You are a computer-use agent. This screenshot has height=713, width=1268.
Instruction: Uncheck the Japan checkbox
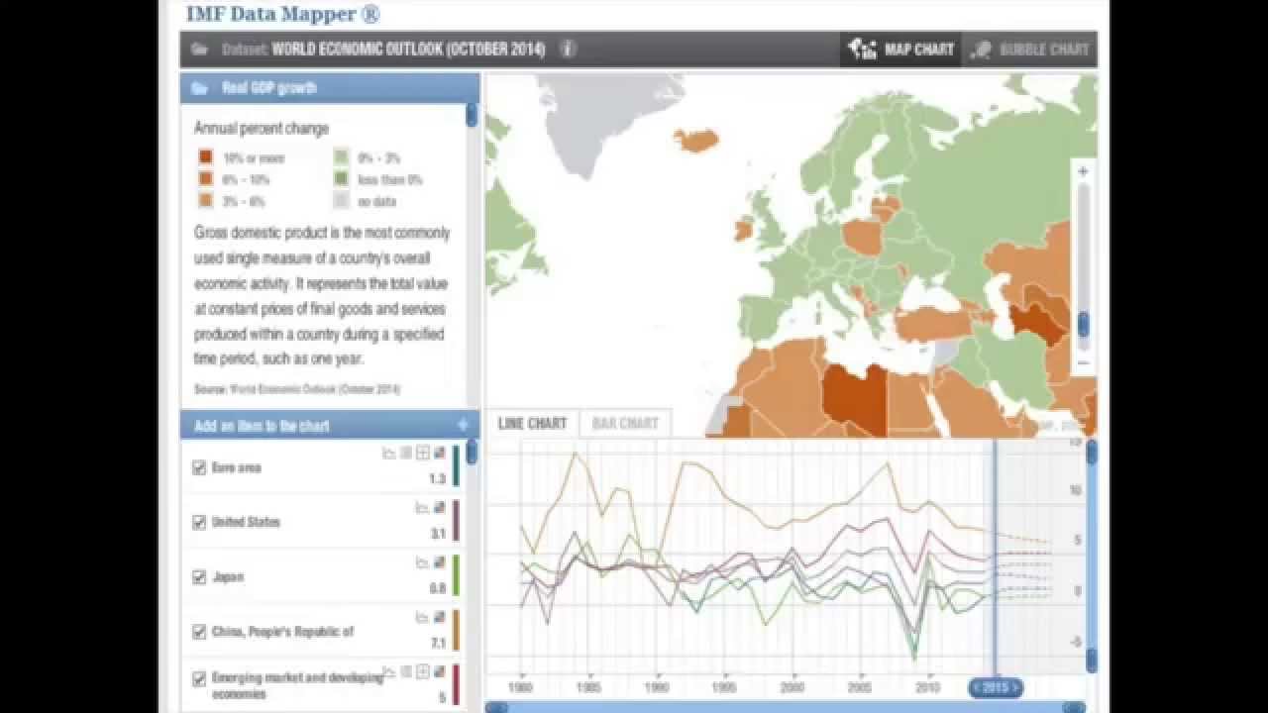[x=199, y=576]
